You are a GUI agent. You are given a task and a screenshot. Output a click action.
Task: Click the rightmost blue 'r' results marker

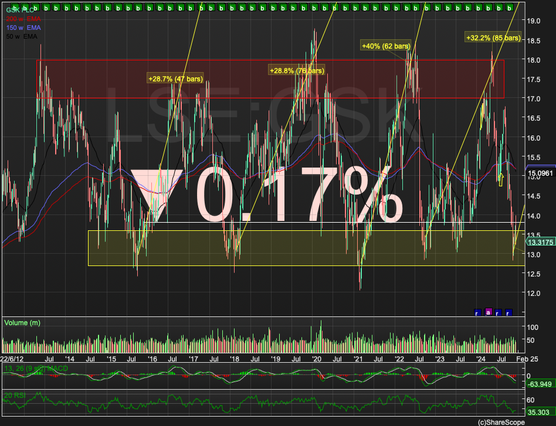(x=509, y=312)
